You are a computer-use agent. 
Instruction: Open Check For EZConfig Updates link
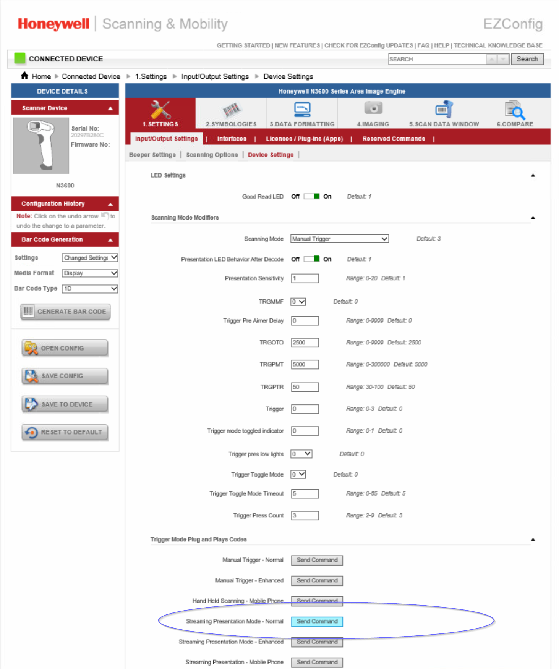[x=369, y=45]
